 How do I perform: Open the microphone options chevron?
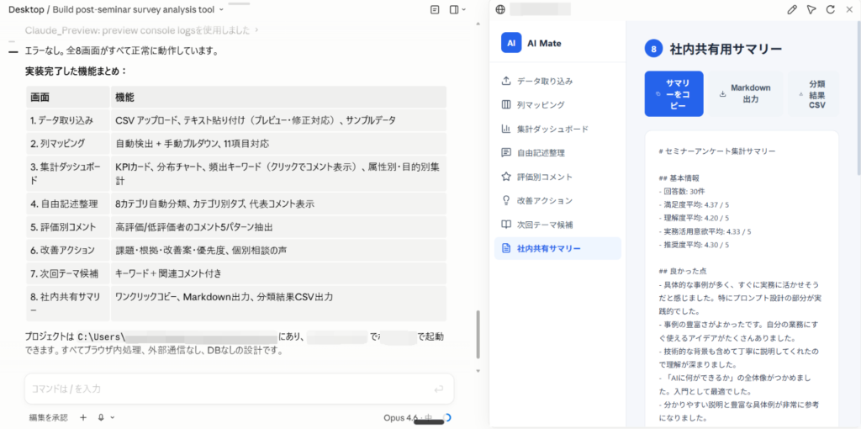pos(113,417)
